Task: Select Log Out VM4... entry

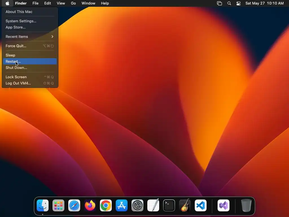Action: pyautogui.click(x=30, y=83)
